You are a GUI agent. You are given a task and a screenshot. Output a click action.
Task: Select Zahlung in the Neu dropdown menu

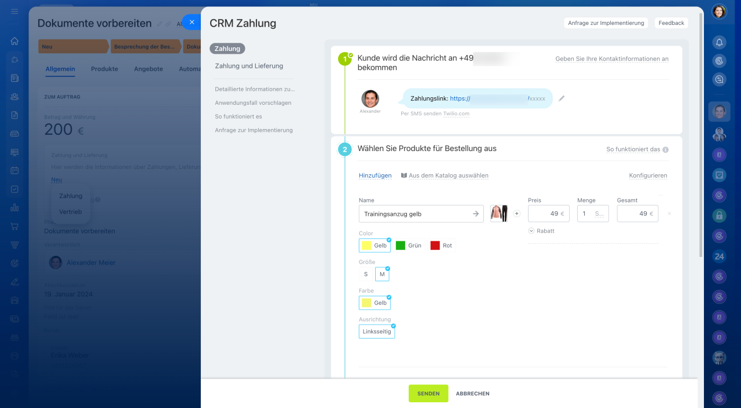tap(71, 196)
